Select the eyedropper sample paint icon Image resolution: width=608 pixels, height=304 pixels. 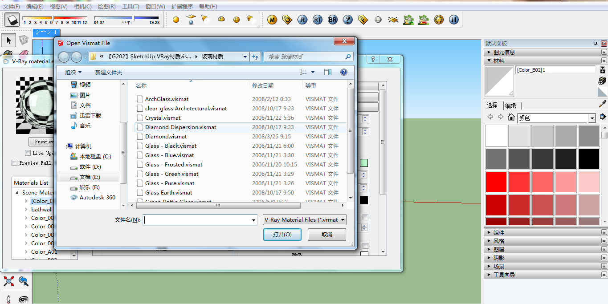603,104
